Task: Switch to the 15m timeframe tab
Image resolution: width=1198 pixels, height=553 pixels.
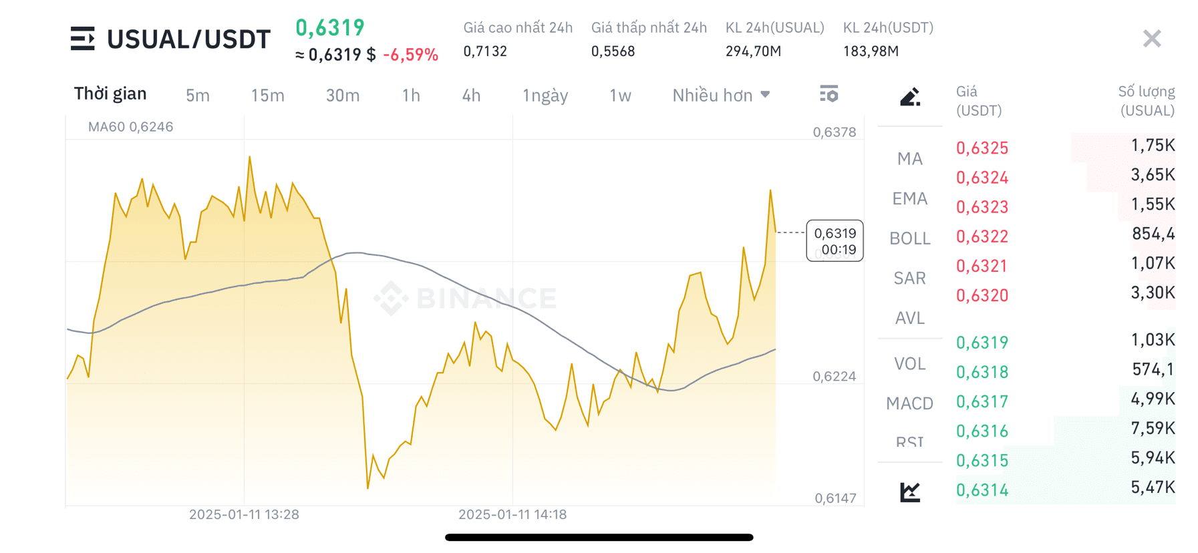Action: click(x=268, y=95)
